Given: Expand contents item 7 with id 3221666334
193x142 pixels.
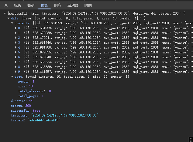Looking at the screenshot, I should (16, 62).
